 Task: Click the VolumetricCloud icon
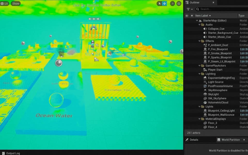coord(205,103)
